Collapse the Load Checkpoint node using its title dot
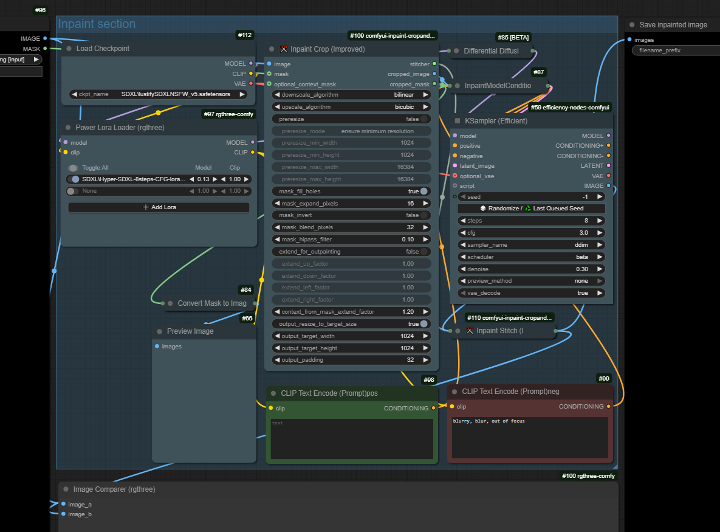The height and width of the screenshot is (532, 720). (69, 49)
